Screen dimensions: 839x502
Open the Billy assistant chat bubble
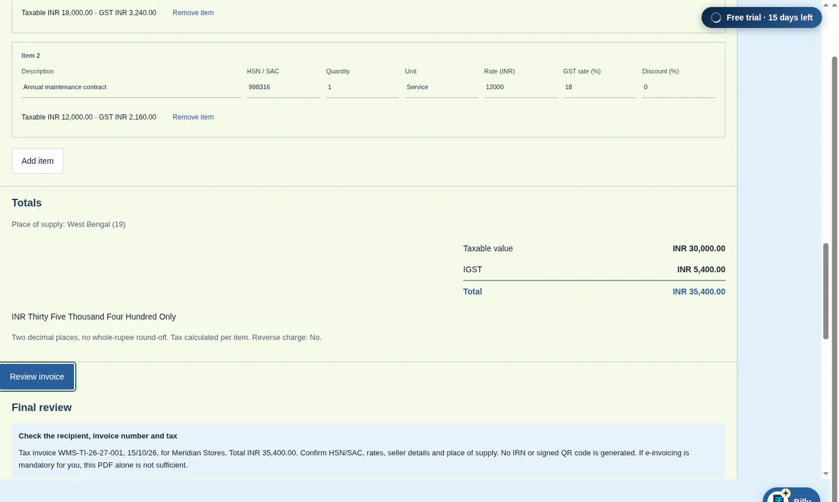point(791,495)
